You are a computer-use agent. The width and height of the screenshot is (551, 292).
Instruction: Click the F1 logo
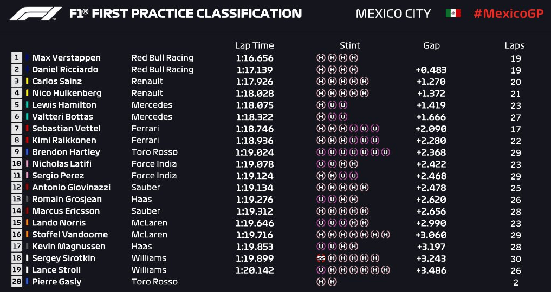[36, 14]
